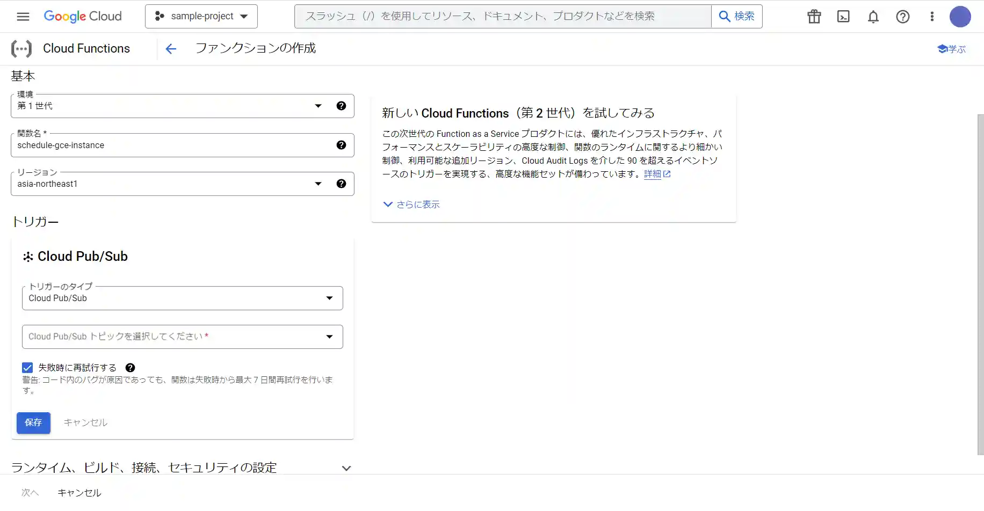Activate Cloud Shell terminal icon

844,17
